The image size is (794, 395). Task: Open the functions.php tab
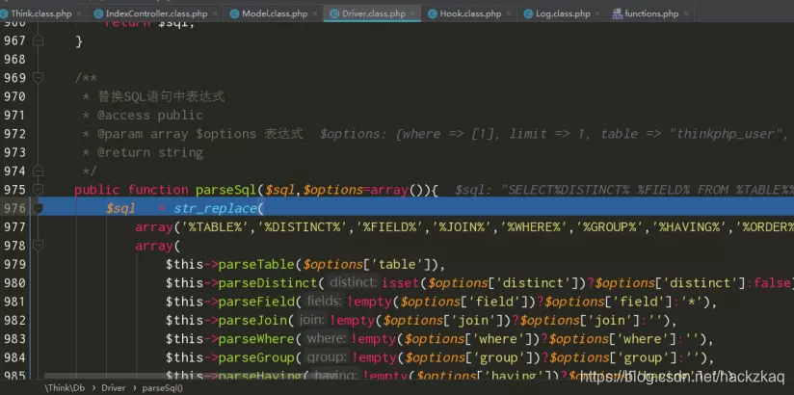click(x=651, y=13)
